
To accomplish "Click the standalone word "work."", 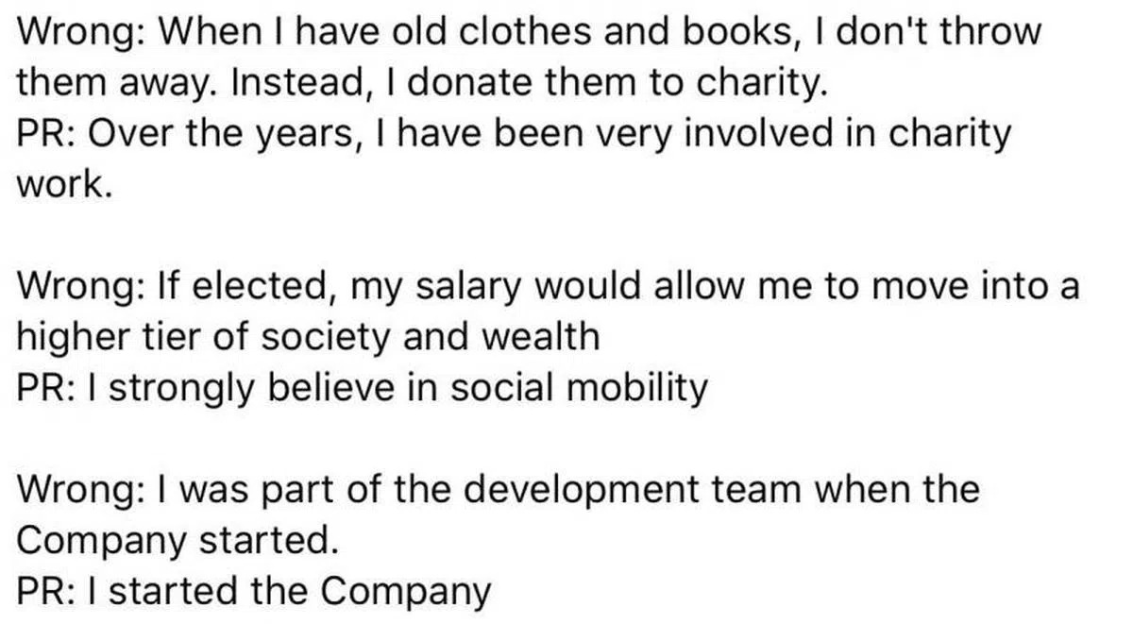I will point(65,185).
